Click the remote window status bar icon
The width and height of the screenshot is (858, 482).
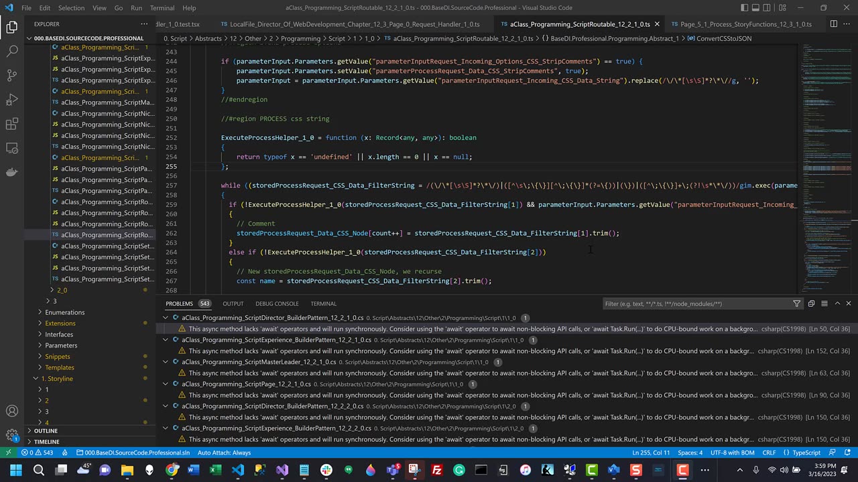click(x=8, y=453)
